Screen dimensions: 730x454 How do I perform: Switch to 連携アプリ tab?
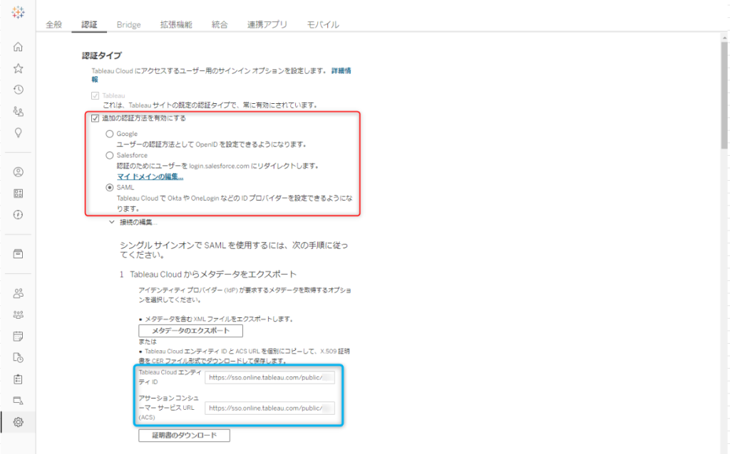267,25
